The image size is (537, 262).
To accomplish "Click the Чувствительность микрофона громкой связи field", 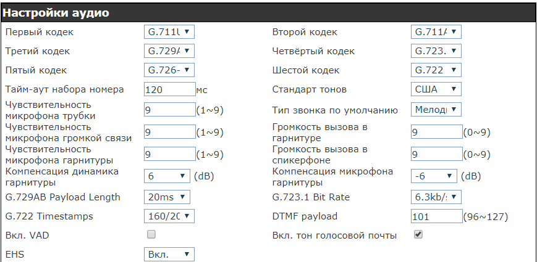I will 169,132.
